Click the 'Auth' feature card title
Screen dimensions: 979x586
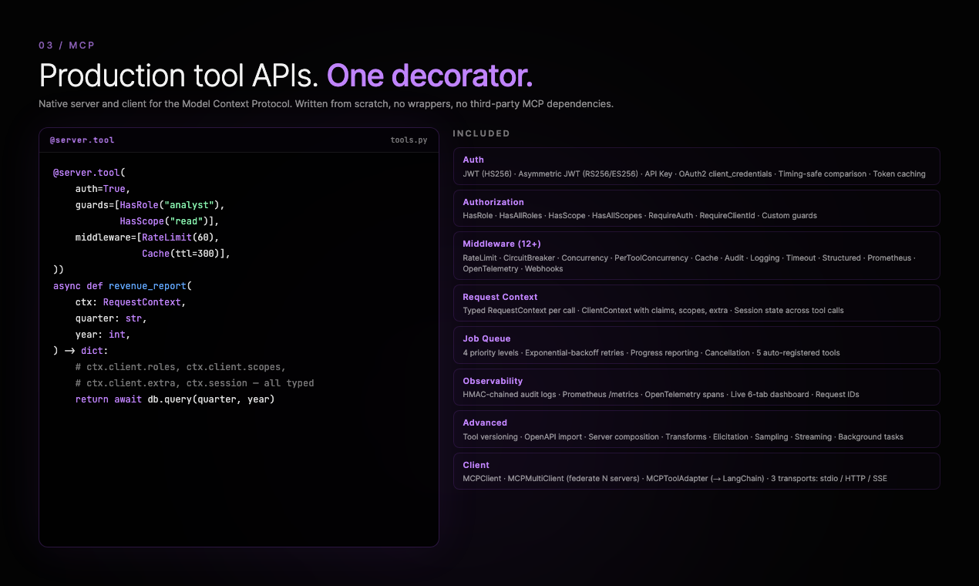pos(473,160)
